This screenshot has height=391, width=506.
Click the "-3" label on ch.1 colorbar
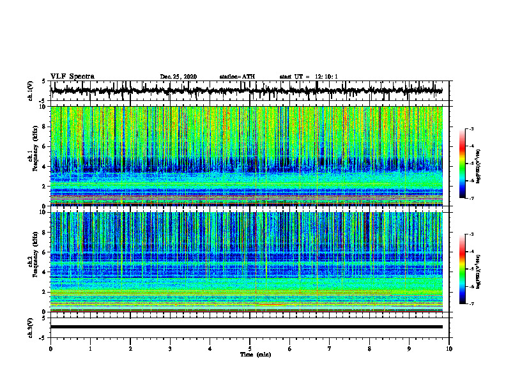[x=471, y=128]
